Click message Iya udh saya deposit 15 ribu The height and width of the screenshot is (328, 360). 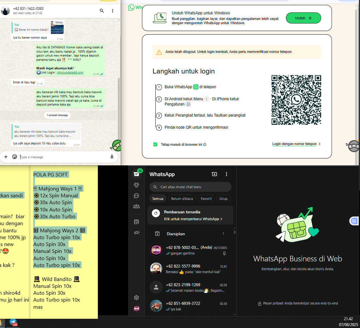tap(39, 143)
